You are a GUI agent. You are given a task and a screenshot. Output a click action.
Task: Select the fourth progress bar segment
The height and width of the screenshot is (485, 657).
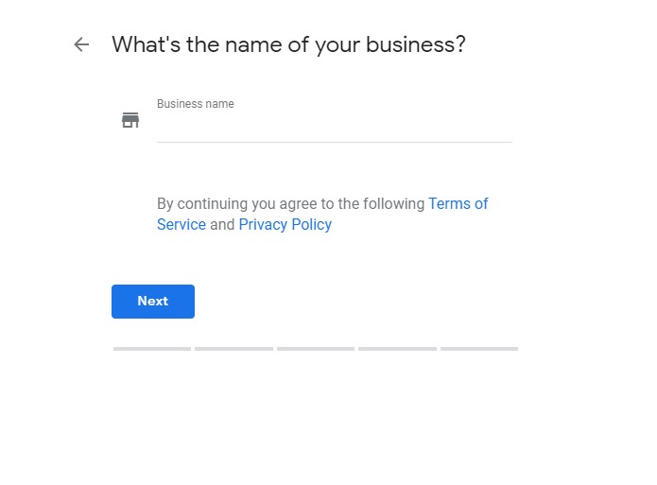(397, 349)
